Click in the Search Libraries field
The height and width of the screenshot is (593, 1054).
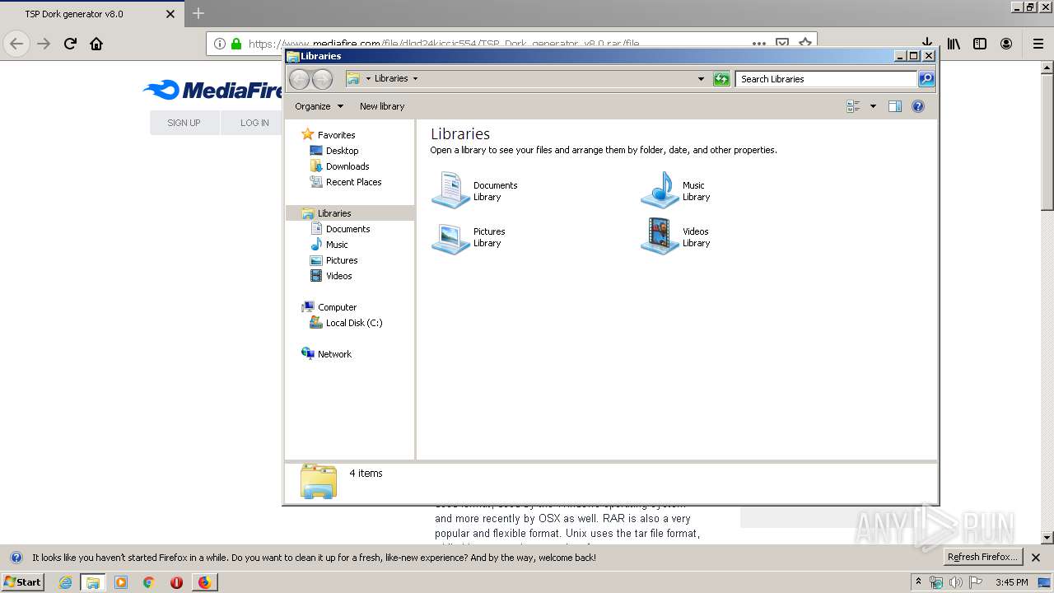click(826, 79)
